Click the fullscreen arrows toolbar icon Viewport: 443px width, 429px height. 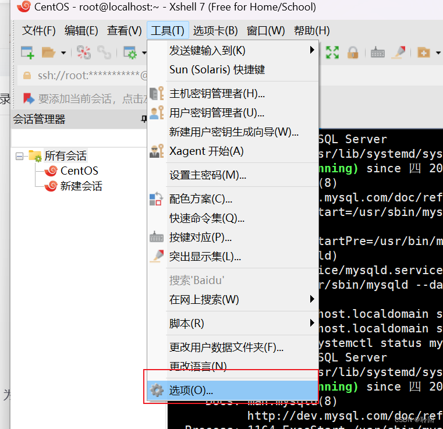[332, 52]
